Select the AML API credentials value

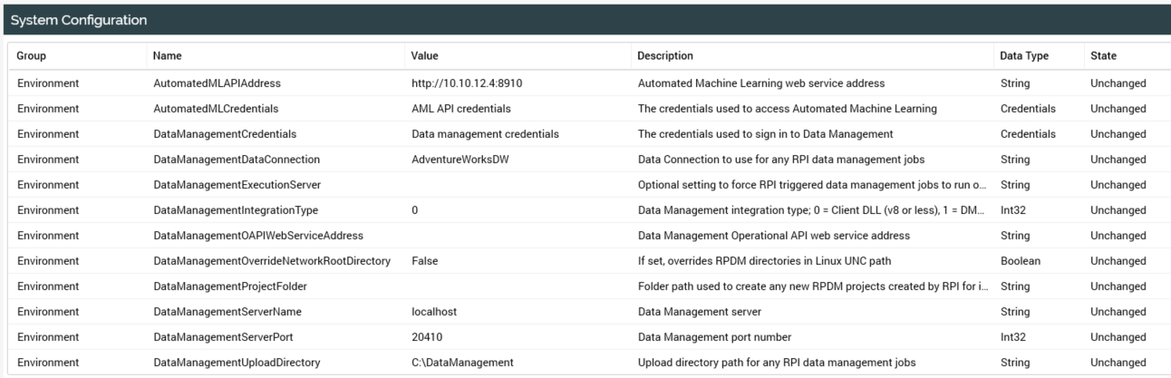461,109
